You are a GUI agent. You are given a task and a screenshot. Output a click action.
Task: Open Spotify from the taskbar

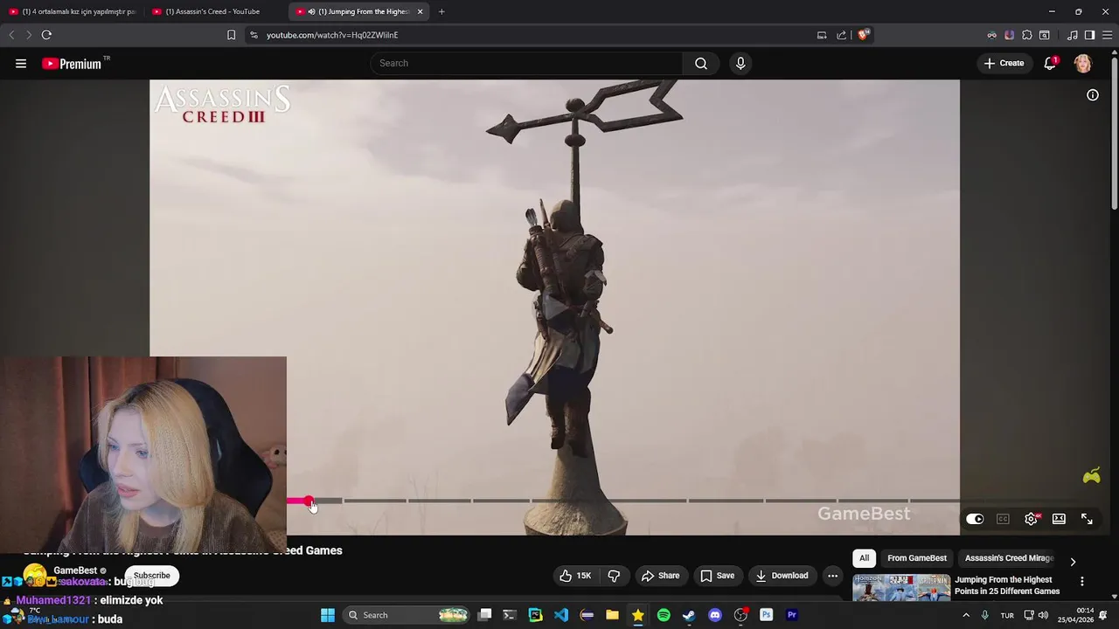pos(664,615)
